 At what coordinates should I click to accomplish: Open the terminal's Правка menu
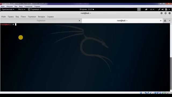click(11, 17)
